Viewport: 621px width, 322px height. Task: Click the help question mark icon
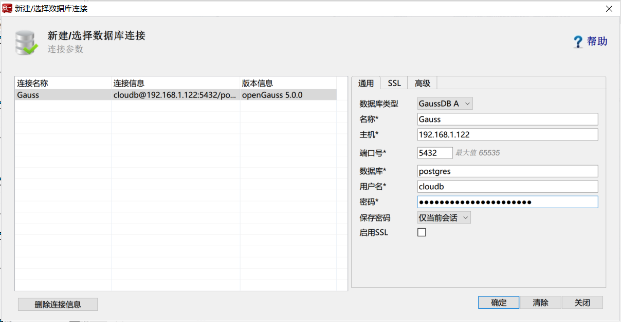pos(578,42)
